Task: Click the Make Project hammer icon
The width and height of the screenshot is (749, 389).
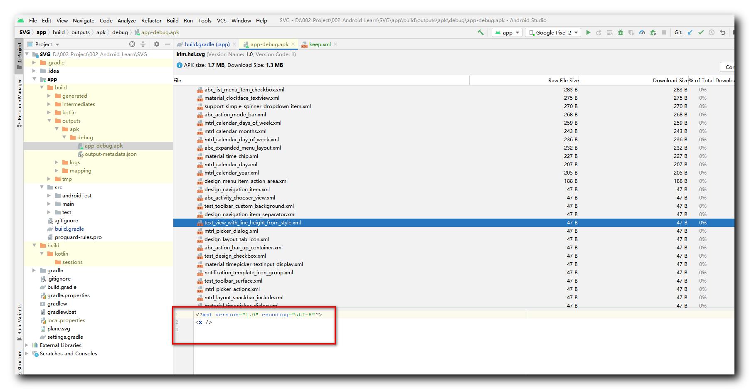Action: point(480,32)
